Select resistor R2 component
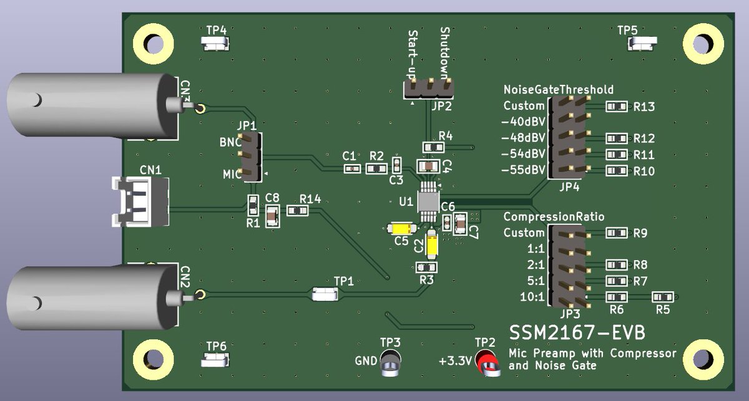 click(376, 168)
